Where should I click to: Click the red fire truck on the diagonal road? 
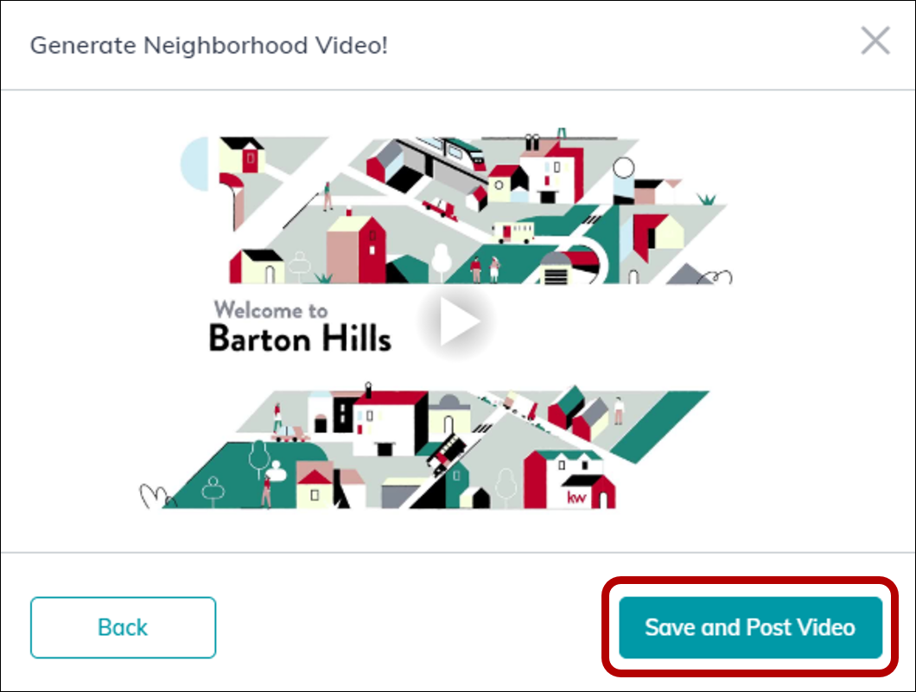[x=446, y=454]
